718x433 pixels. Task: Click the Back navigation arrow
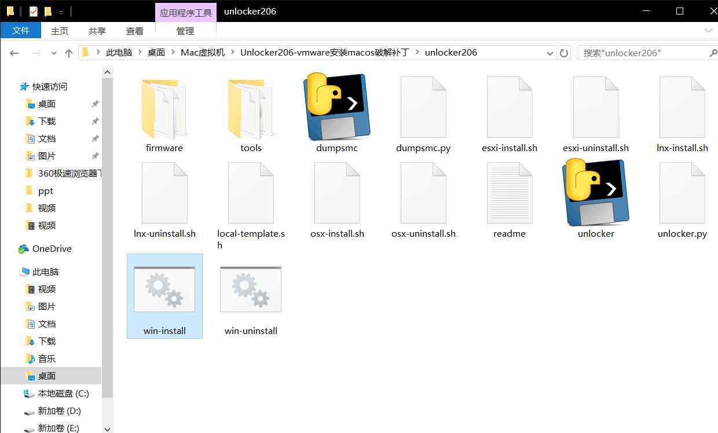(x=14, y=53)
